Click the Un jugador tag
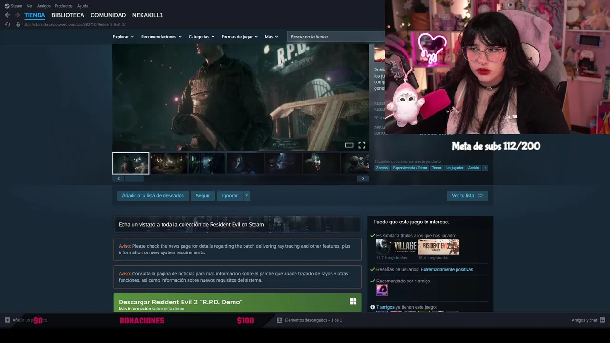 pyautogui.click(x=455, y=168)
